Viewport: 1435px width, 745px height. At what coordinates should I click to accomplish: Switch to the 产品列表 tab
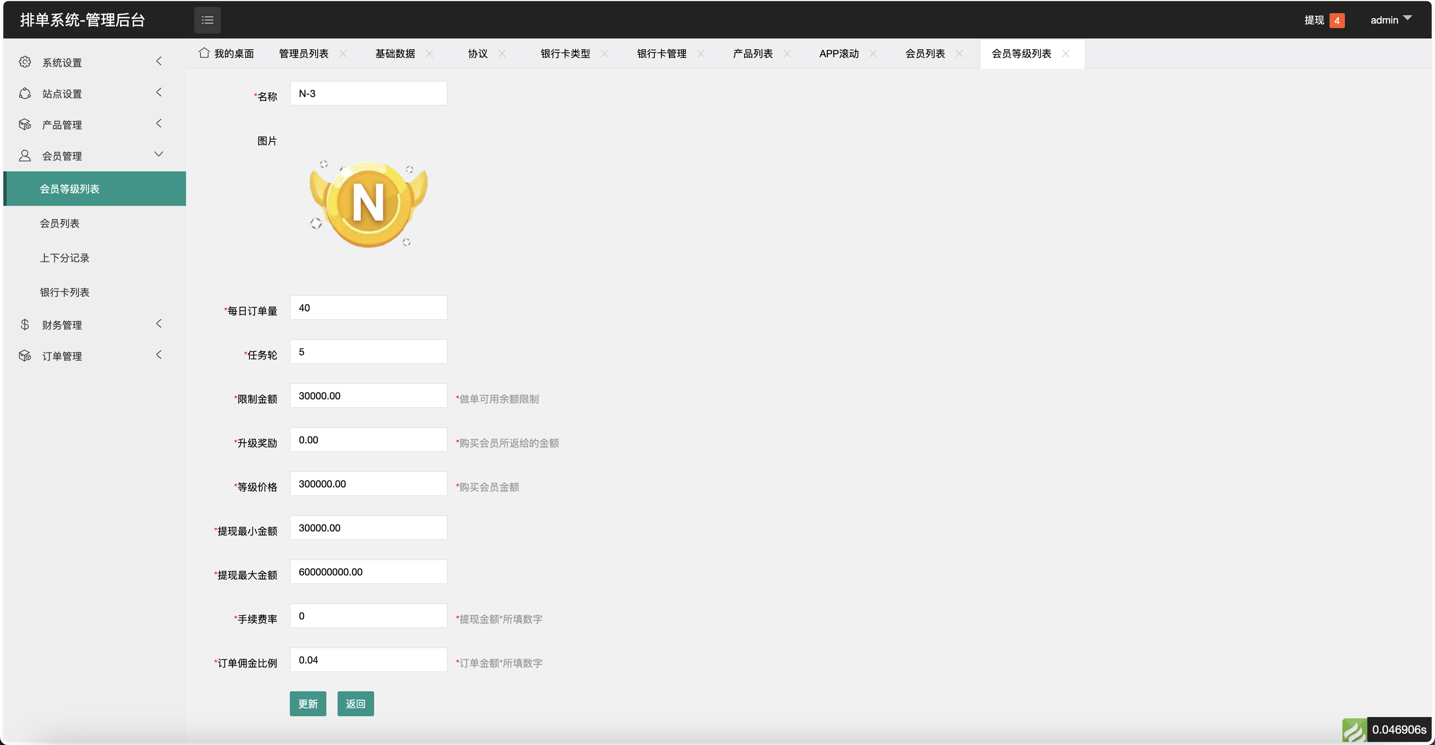point(753,54)
